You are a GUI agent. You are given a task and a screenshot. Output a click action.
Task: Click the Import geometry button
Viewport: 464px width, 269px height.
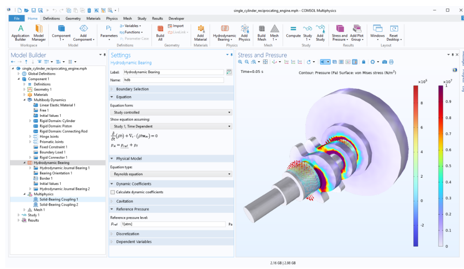click(x=176, y=26)
